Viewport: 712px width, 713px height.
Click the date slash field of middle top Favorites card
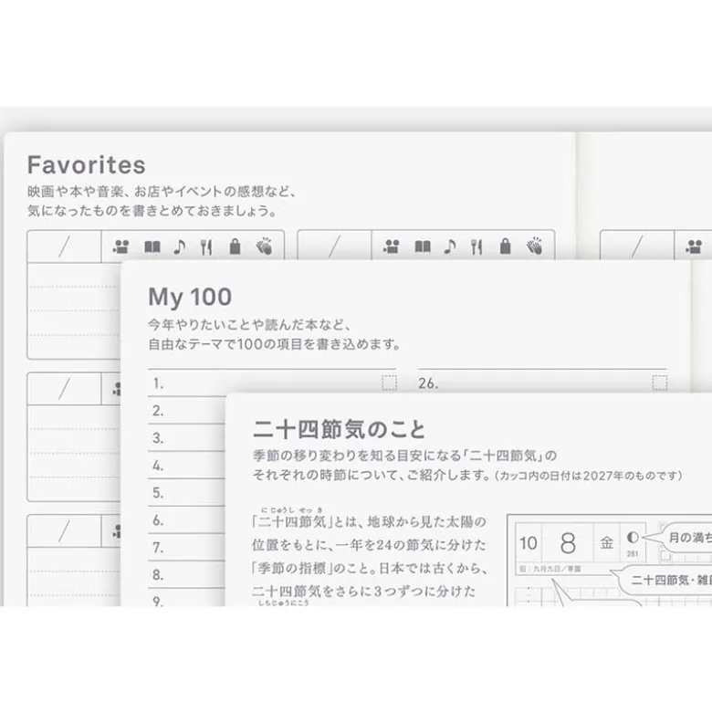[x=334, y=246]
